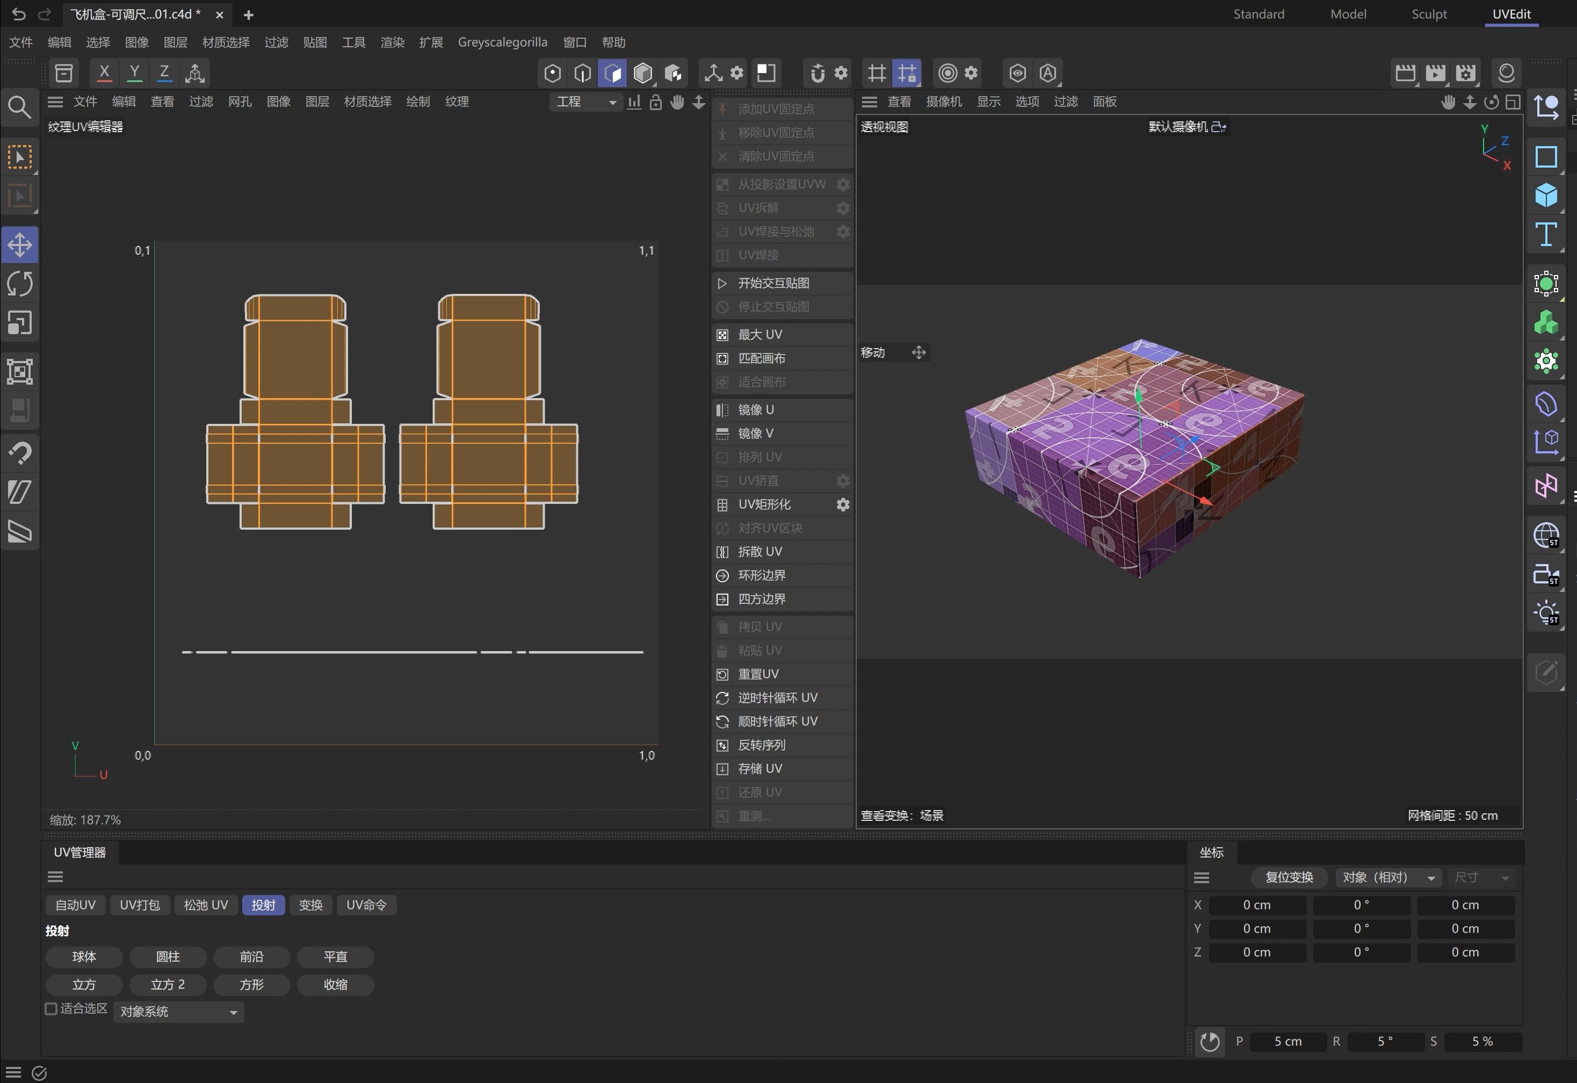Switch to the Sculpt layout tab
The height and width of the screenshot is (1083, 1577).
[1428, 15]
